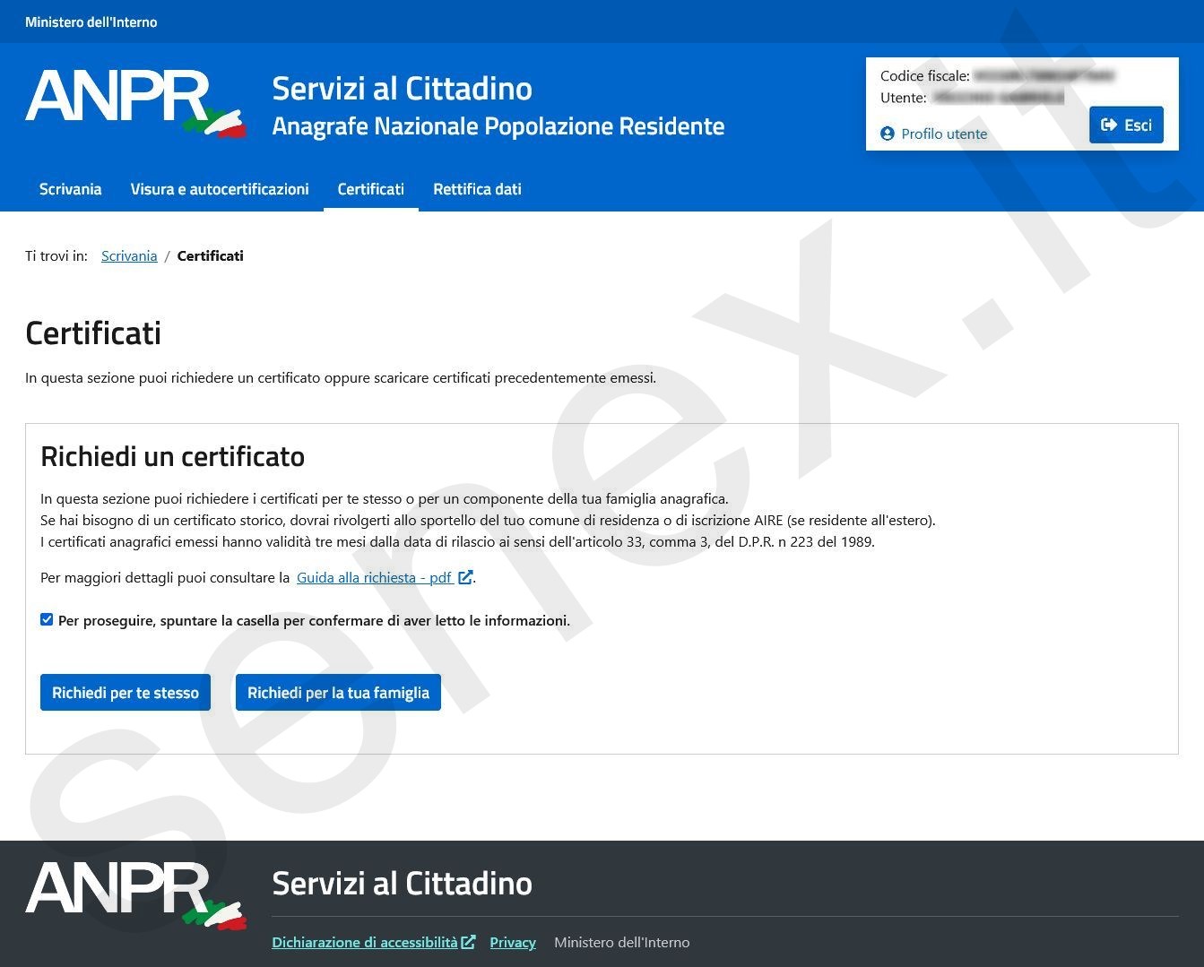Click the Certificati breadcrumb current page text
Viewport: 1204px width, 967px height.
click(211, 255)
